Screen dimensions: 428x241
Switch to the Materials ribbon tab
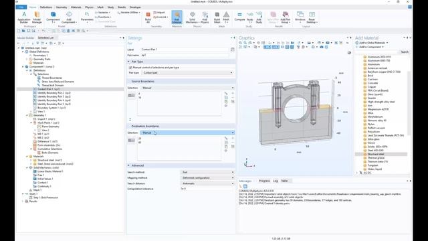76,7
